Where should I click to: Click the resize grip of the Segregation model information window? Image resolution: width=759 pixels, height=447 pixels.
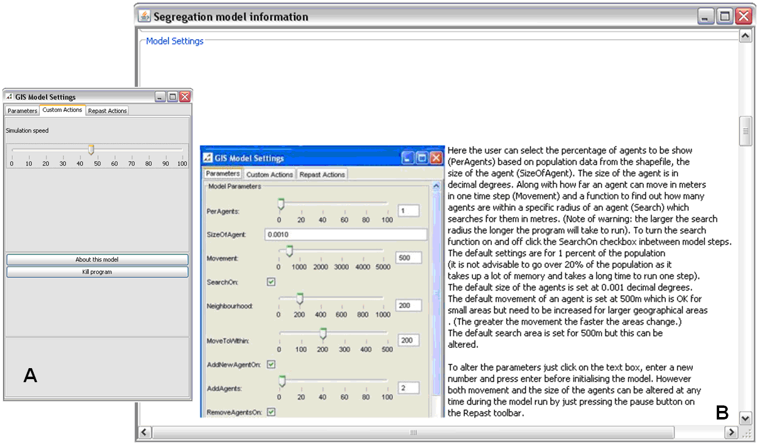pyautogui.click(x=746, y=433)
